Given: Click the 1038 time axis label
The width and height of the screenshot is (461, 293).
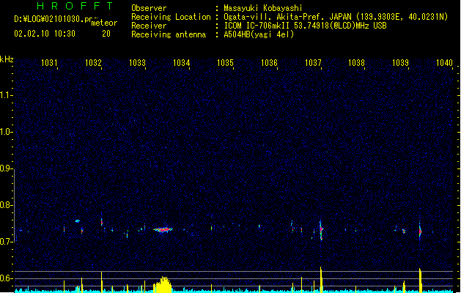Looking at the screenshot, I should point(356,62).
